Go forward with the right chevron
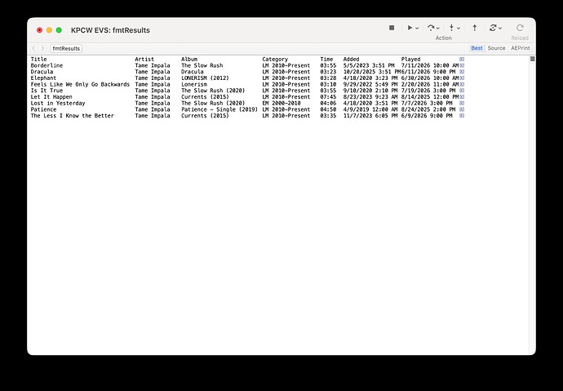The image size is (563, 391). point(42,48)
